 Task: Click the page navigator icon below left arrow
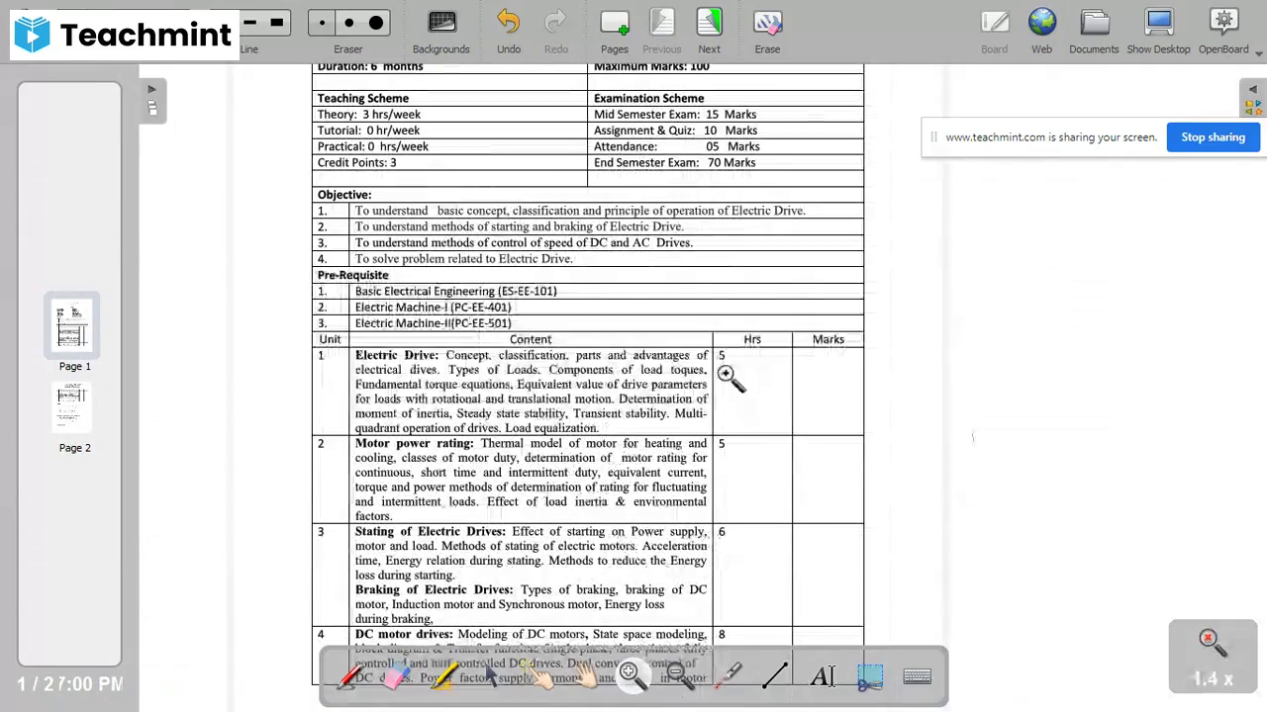152,108
